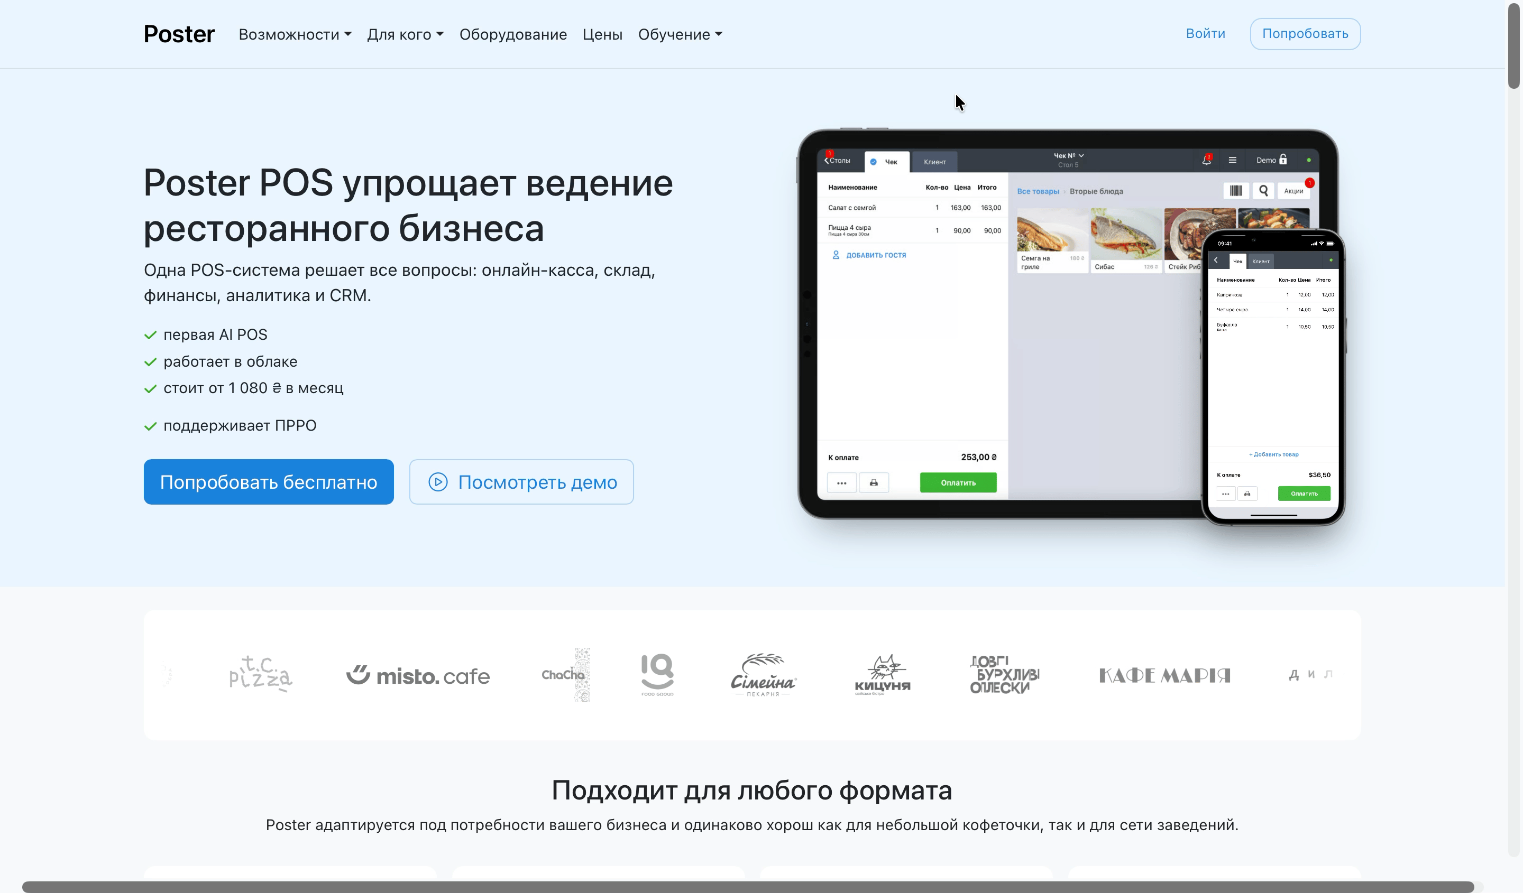
Task: Click the play icon in demo button
Action: pyautogui.click(x=438, y=482)
